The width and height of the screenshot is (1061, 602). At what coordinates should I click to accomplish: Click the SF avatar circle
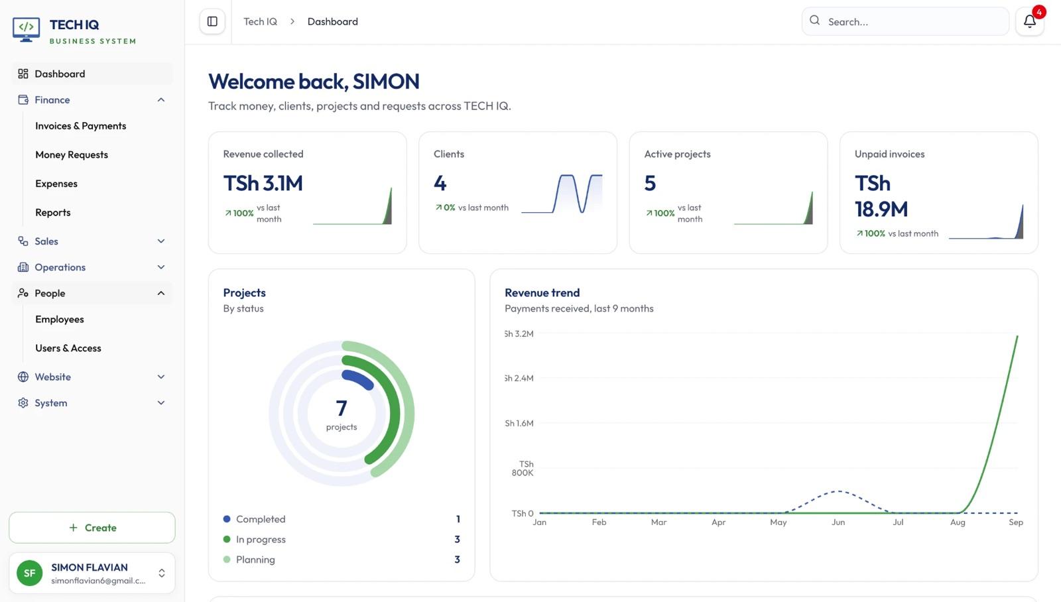coord(29,573)
